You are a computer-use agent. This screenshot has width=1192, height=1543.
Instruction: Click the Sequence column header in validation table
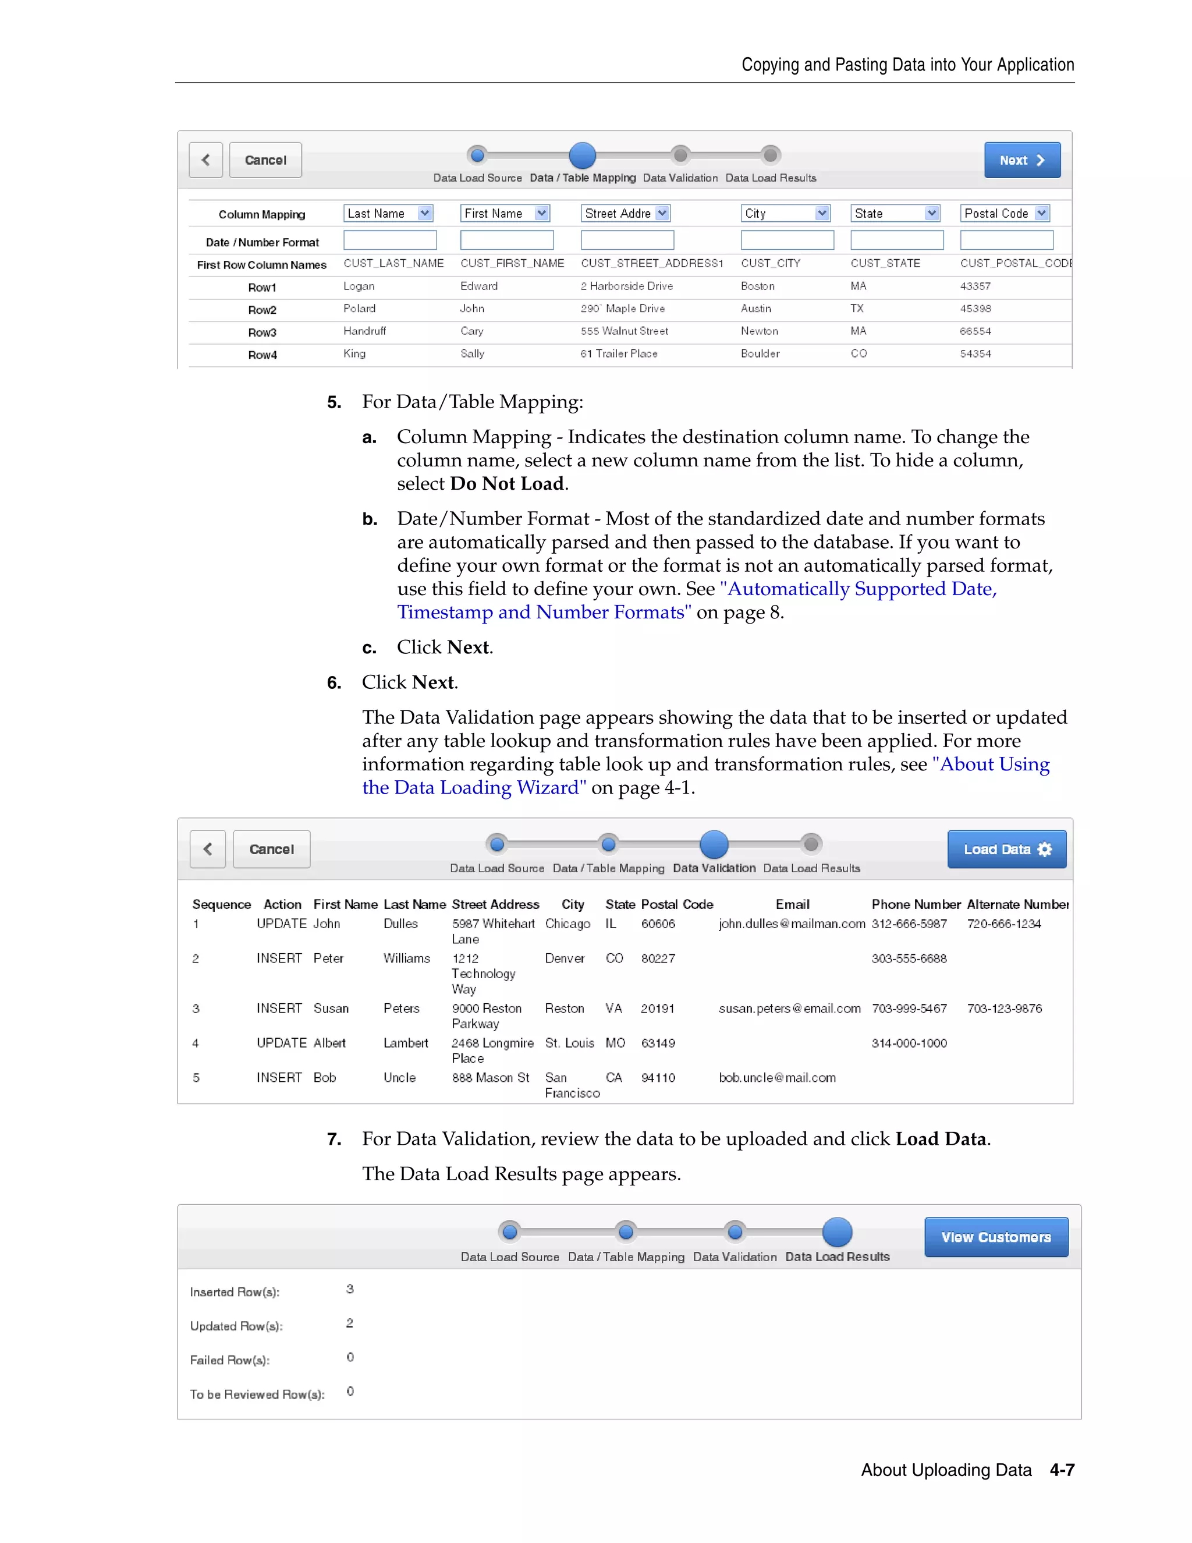222,904
